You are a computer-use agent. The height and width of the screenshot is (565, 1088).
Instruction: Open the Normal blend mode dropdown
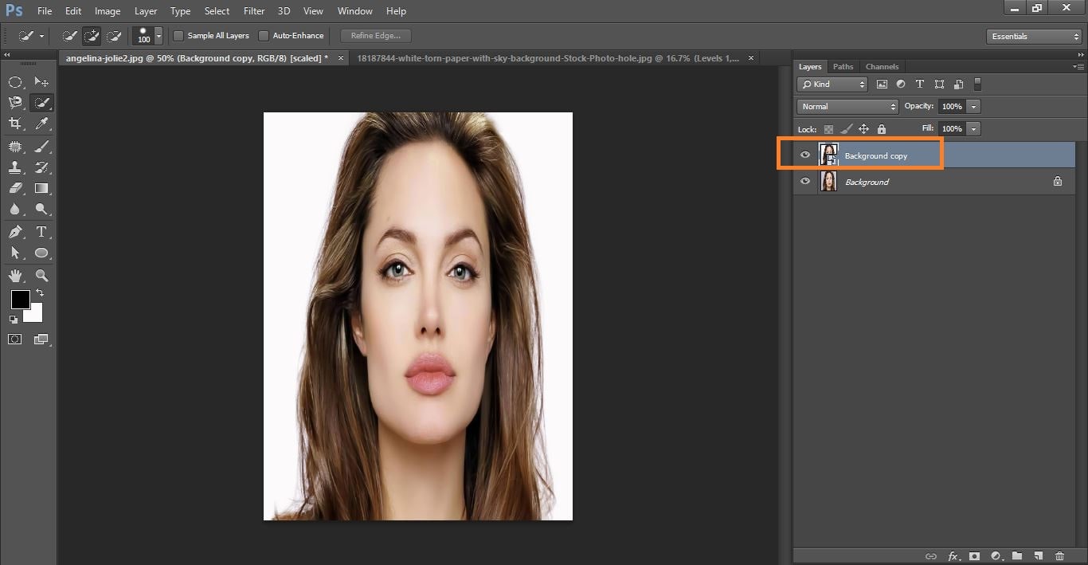[847, 107]
